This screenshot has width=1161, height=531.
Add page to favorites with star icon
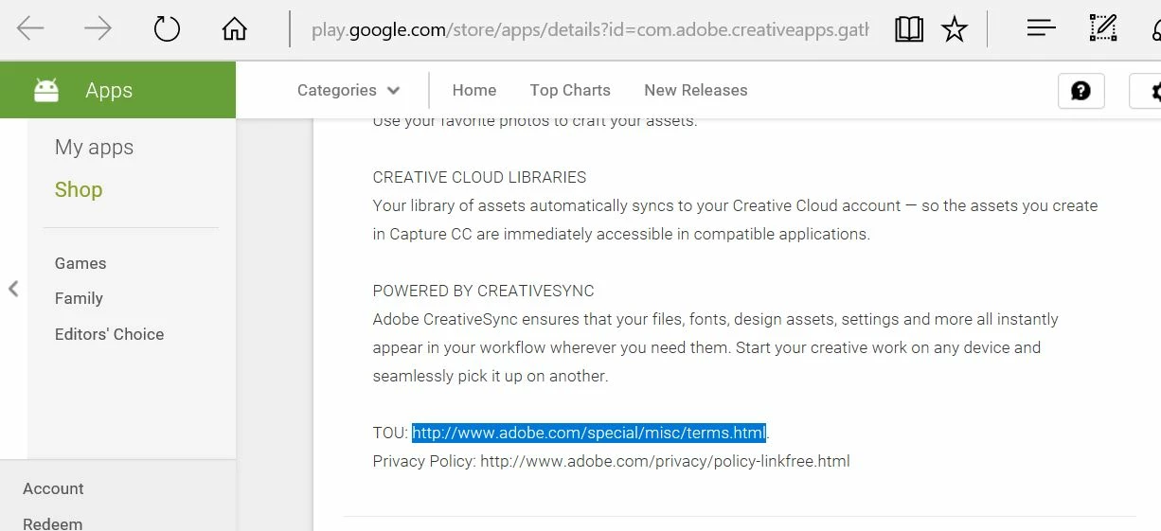[955, 29]
